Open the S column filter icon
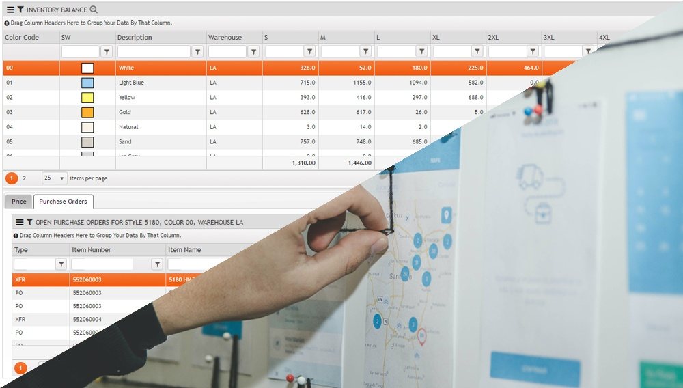 (x=309, y=52)
